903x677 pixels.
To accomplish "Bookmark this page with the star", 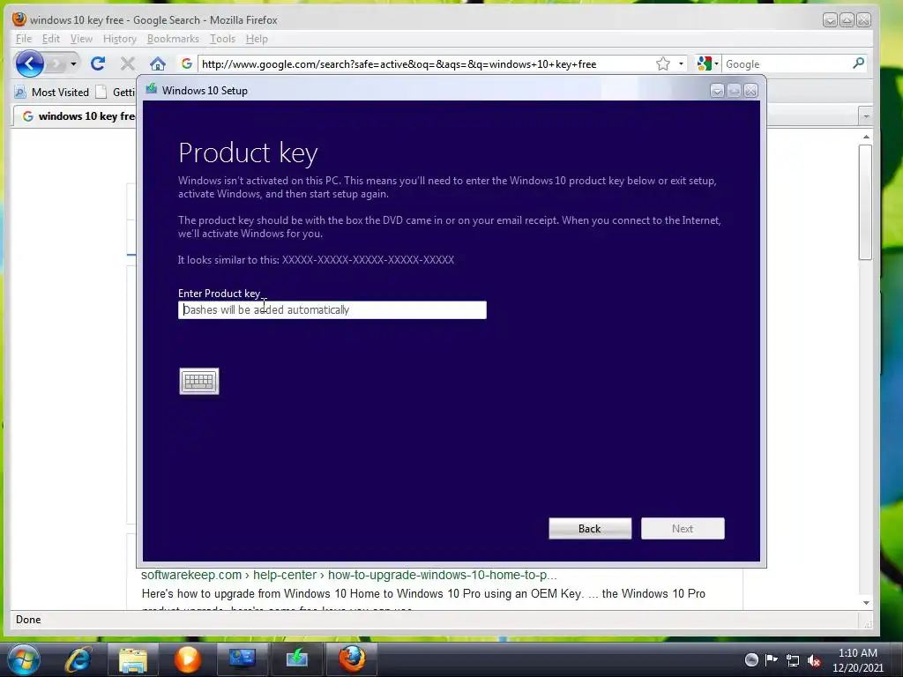I will tap(663, 63).
